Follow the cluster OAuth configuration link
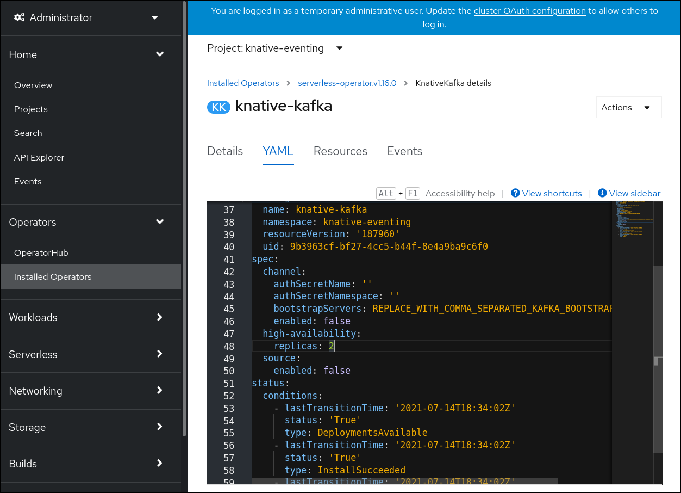 tap(529, 11)
